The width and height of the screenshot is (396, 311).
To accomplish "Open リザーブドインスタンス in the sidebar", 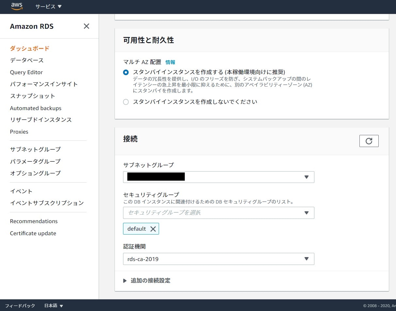I will coord(41,120).
